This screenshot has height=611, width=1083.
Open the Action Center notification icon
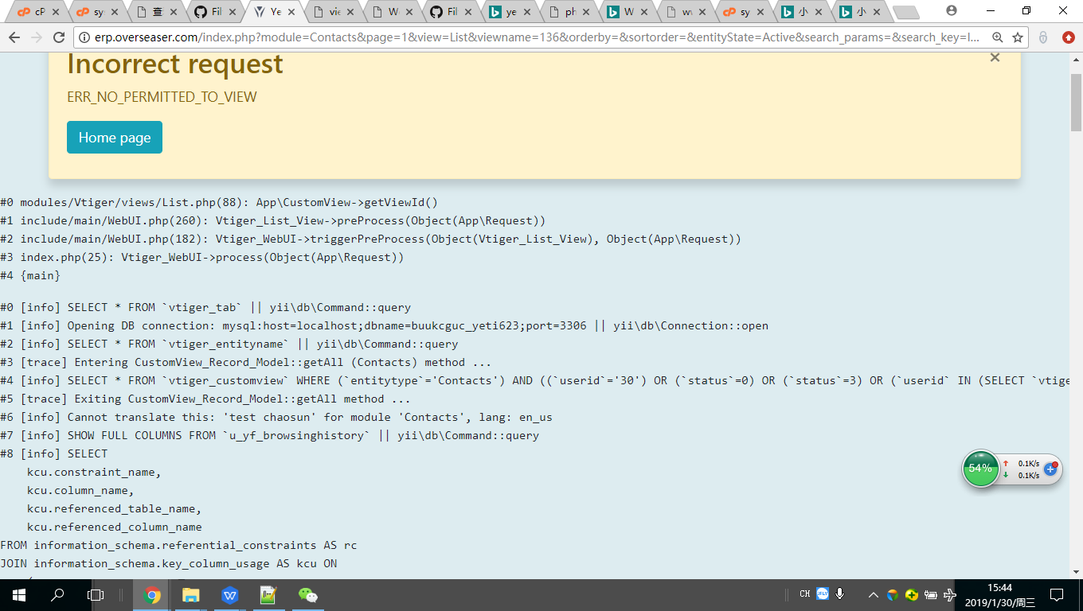tap(1057, 594)
